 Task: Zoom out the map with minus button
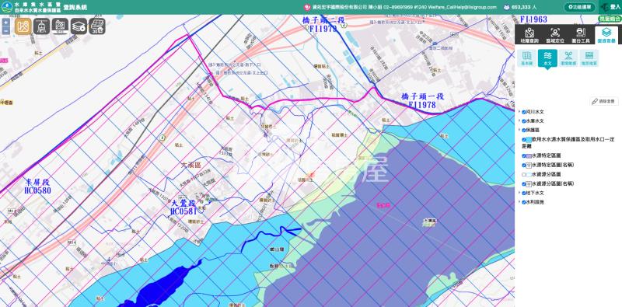click(5, 31)
